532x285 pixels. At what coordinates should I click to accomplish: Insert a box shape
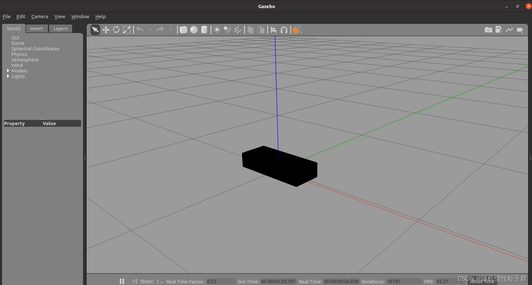[184, 30]
